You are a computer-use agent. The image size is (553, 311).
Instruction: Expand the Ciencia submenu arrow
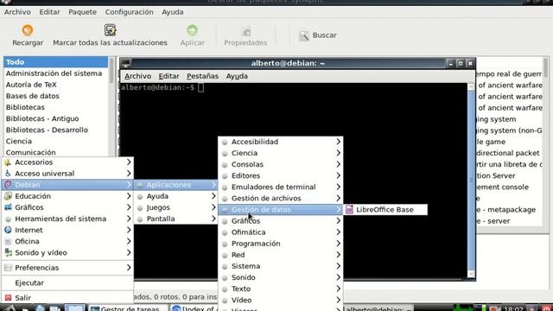pyautogui.click(x=338, y=153)
